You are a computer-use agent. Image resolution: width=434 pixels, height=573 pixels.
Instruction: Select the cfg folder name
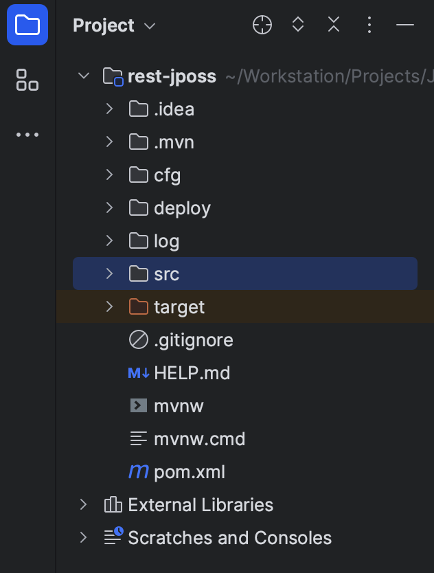pyautogui.click(x=167, y=176)
